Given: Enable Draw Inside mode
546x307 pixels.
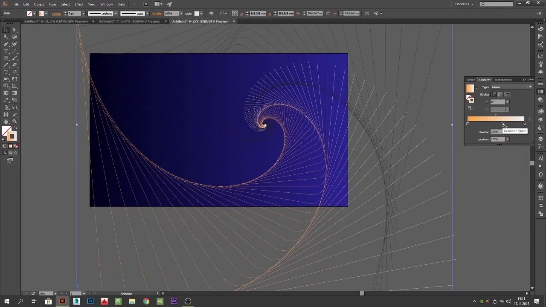Looking at the screenshot, I should [15, 153].
